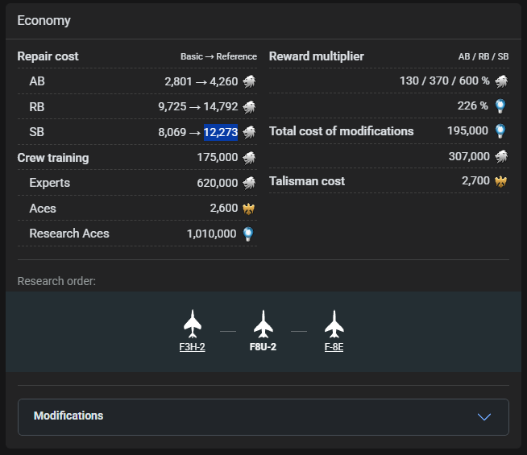
Task: Click the silver lion icon next to highlighted 12,273
Action: pyautogui.click(x=250, y=132)
